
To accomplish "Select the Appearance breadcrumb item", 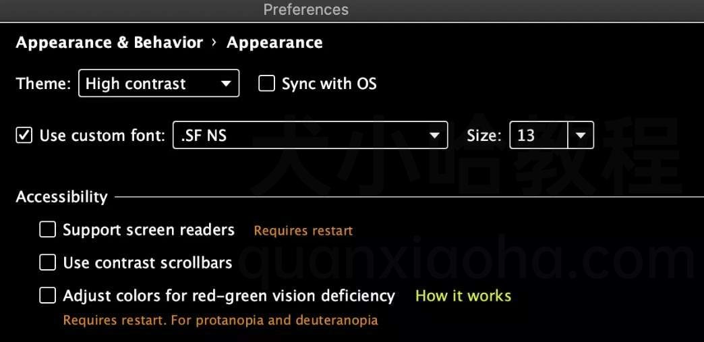I will [274, 42].
